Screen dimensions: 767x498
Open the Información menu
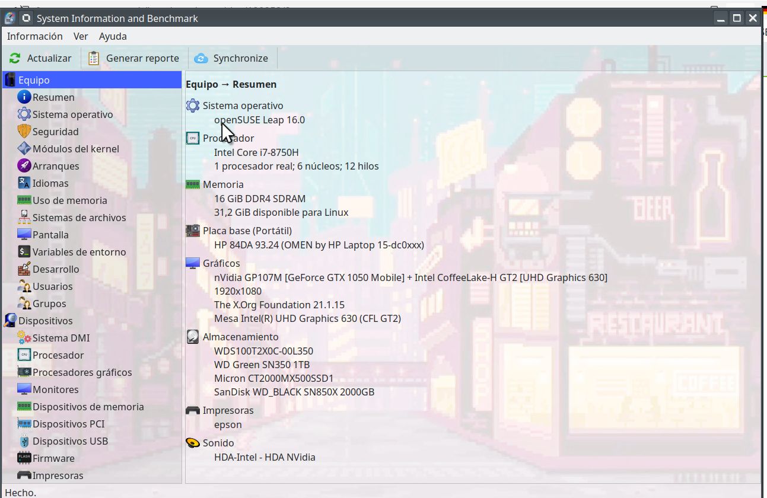point(34,36)
